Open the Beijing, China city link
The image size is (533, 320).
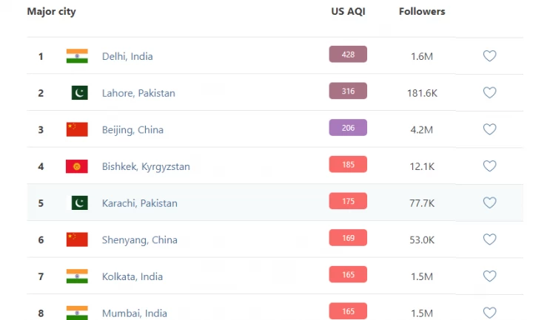[x=133, y=129]
